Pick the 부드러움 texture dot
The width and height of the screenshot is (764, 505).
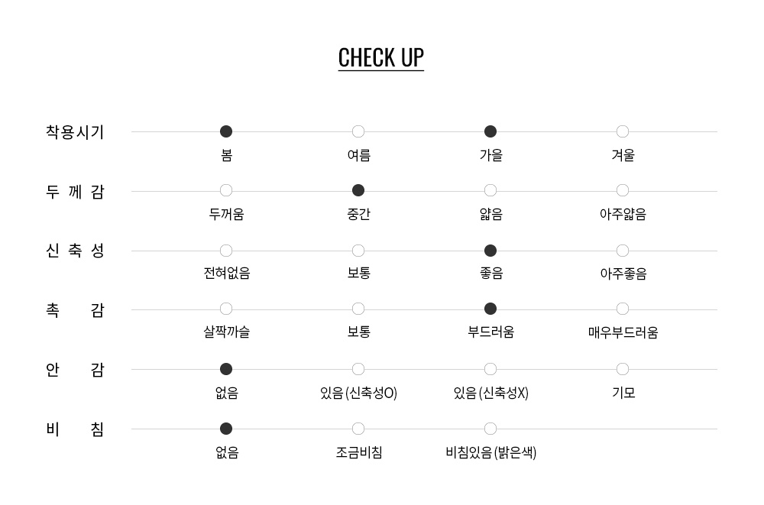490,309
